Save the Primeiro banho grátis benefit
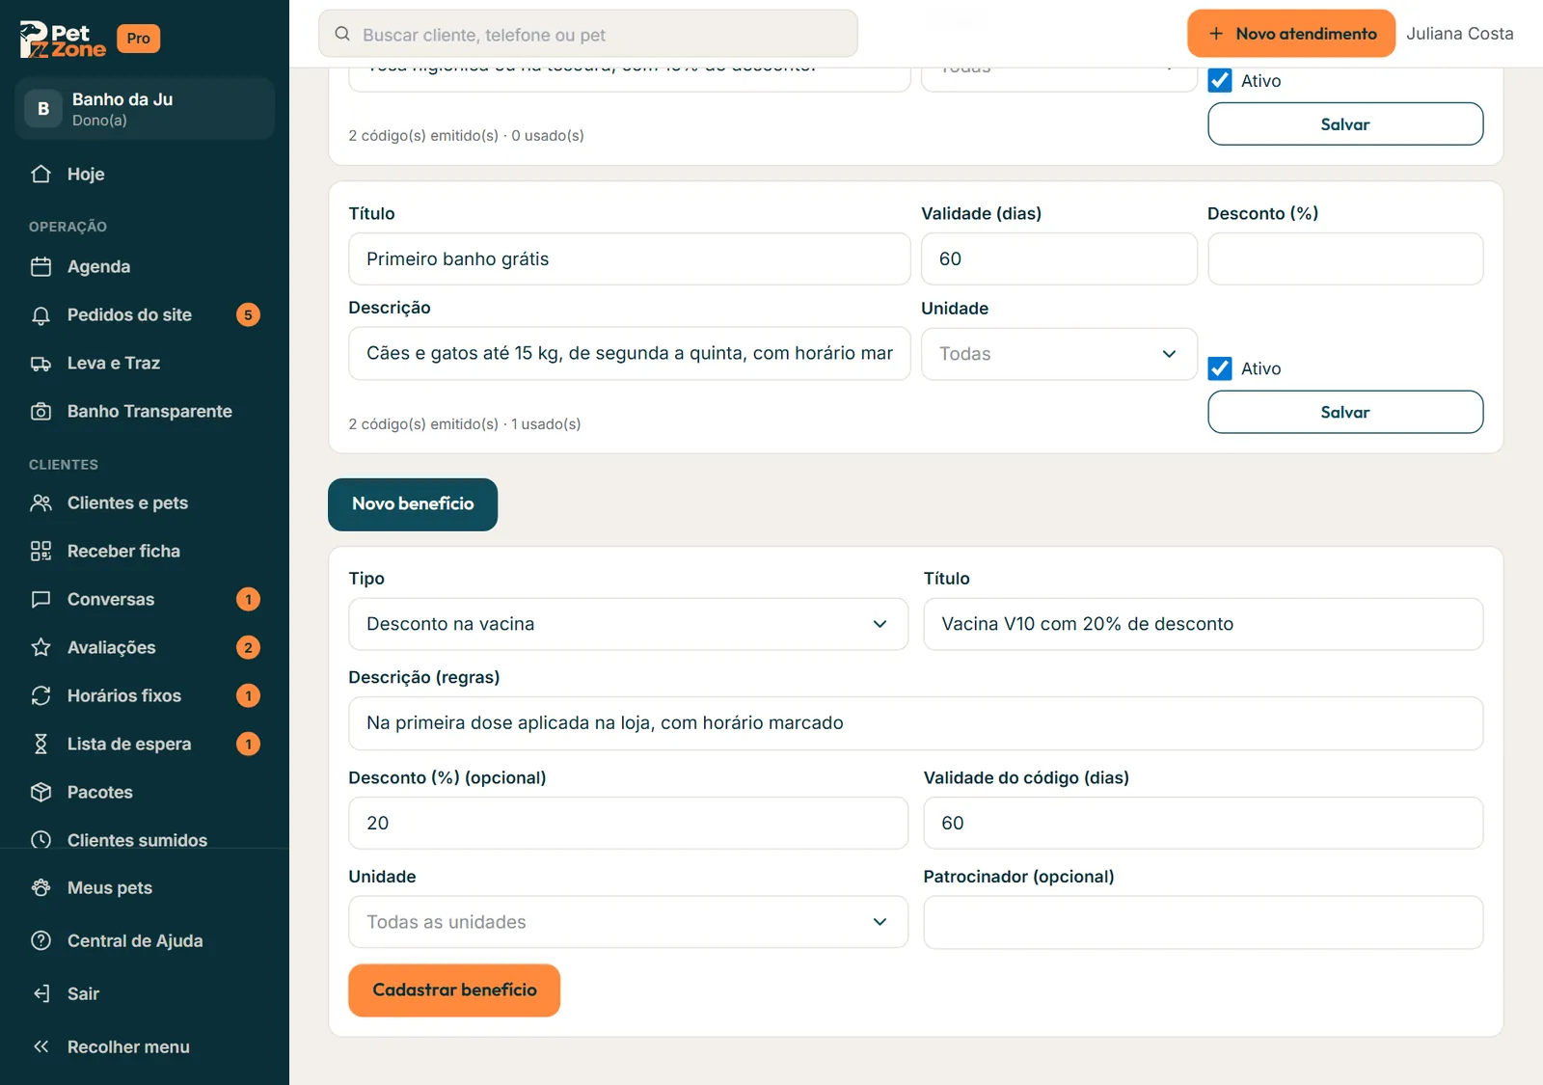The height and width of the screenshot is (1085, 1543). tap(1345, 412)
